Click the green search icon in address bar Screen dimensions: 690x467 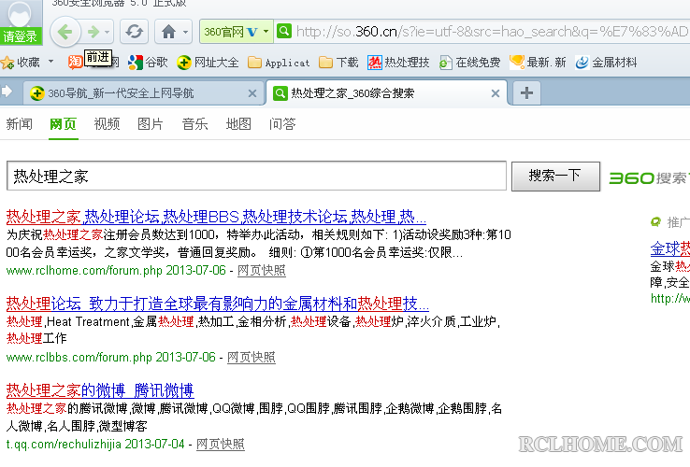coord(284,31)
